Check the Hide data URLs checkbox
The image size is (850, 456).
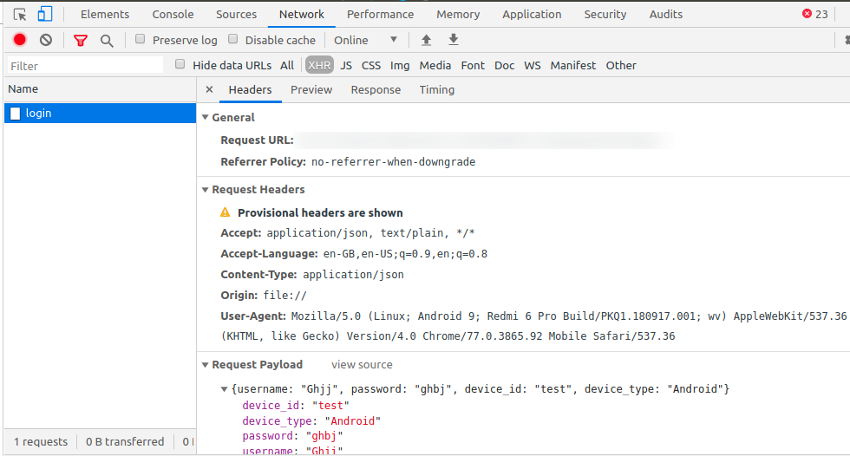click(180, 64)
